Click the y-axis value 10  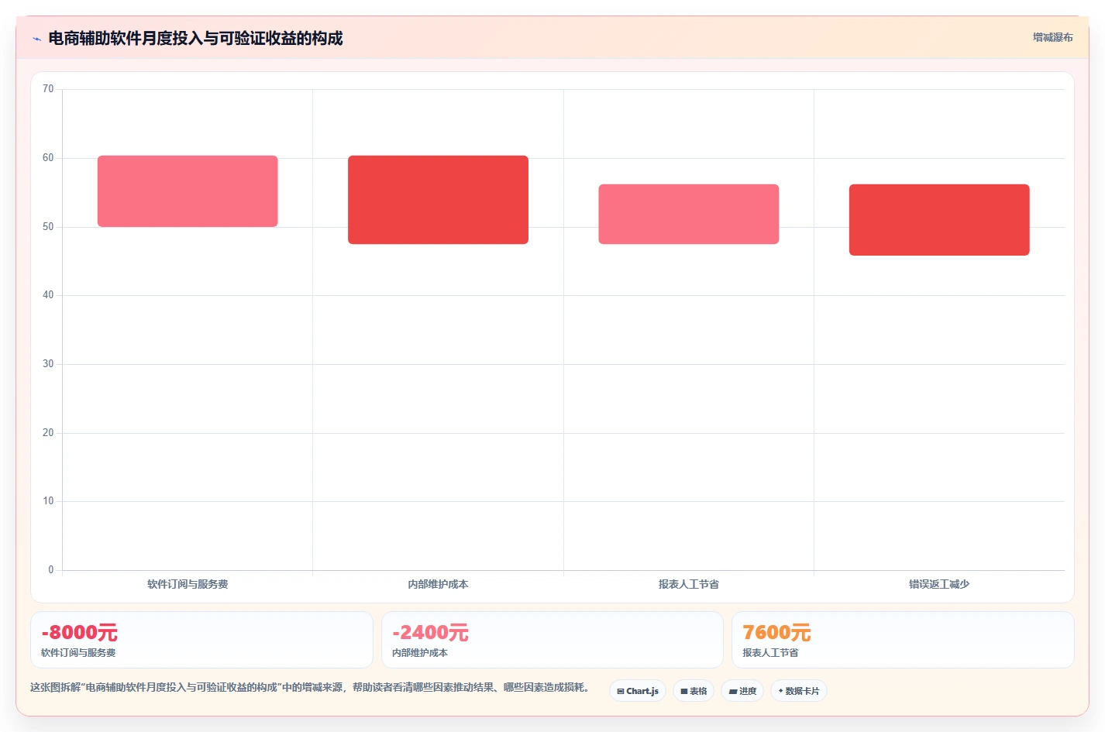pyautogui.click(x=48, y=501)
